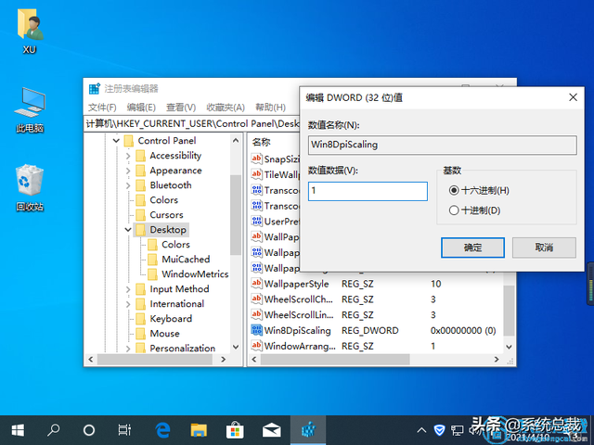Open the 此电脑 desktop icon
This screenshot has height=445, width=594.
click(x=30, y=109)
